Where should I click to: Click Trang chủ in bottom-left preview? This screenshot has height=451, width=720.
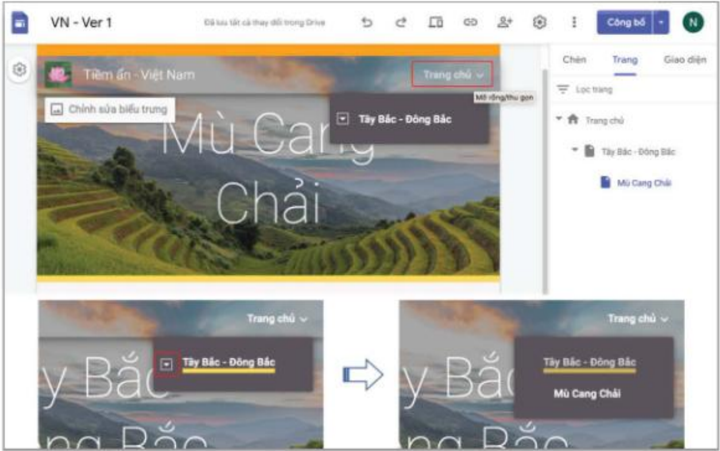277,318
